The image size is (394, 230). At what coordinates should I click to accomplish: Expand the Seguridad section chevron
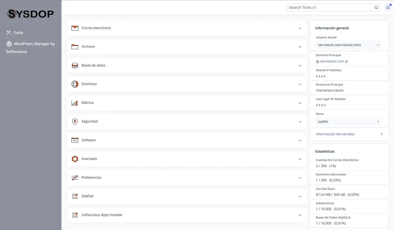pos(300,122)
